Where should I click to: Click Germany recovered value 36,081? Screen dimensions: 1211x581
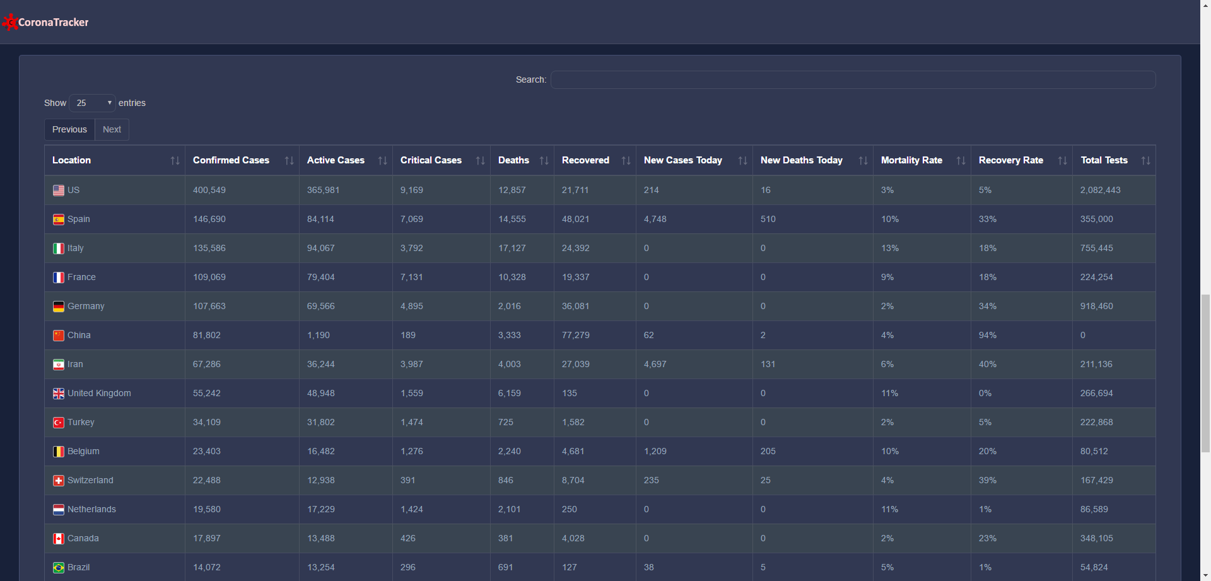point(576,306)
